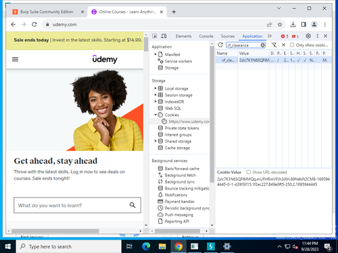The width and height of the screenshot is (338, 253).
Task: Open Chrome downloads icon
Action: [293, 24]
